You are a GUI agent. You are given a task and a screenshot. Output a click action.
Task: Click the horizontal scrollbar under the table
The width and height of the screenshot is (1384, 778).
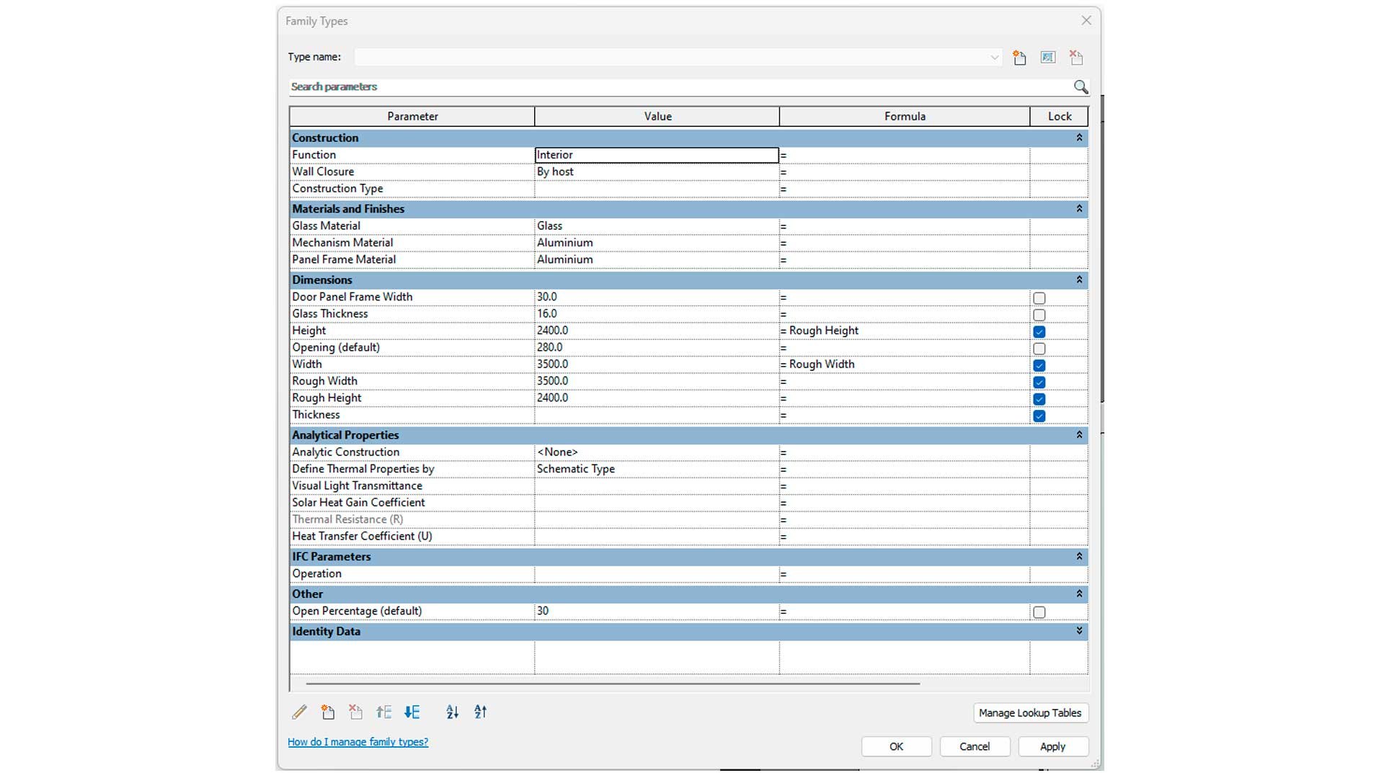[613, 684]
